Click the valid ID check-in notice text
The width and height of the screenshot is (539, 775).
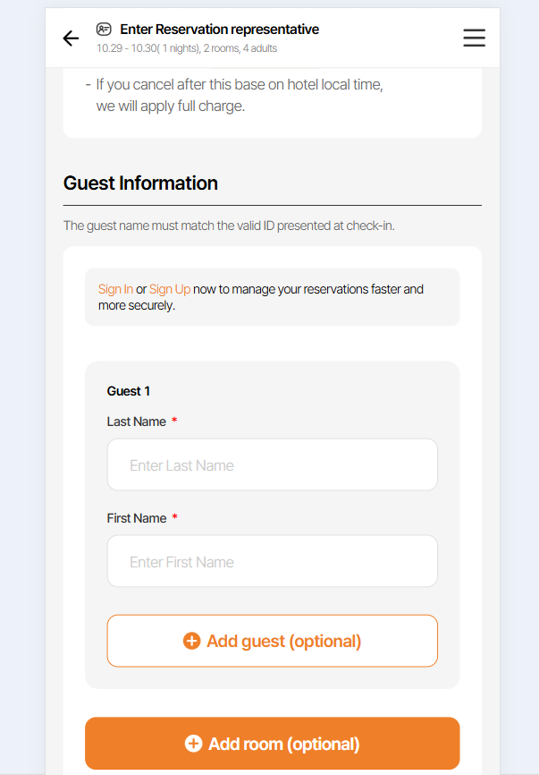[x=229, y=226]
